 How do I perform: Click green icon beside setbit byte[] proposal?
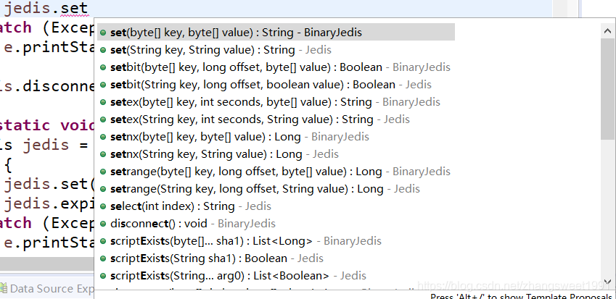[x=103, y=67]
